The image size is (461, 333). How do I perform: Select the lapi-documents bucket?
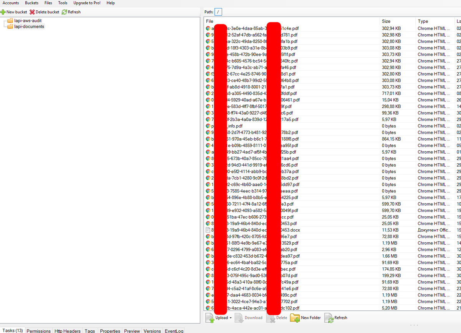click(29, 27)
